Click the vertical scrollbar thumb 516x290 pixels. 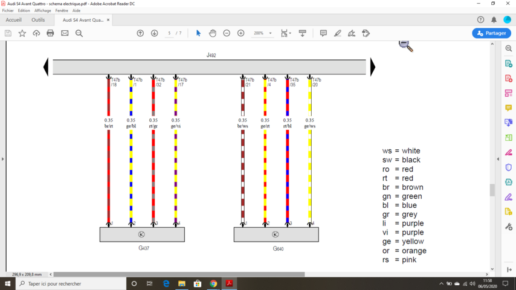click(x=492, y=190)
